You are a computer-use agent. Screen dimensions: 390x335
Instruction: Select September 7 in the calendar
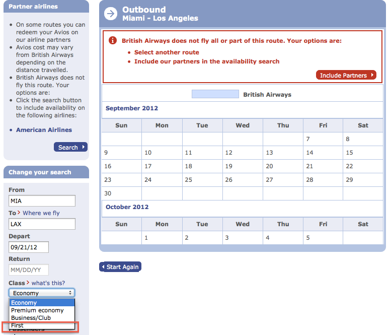(323, 139)
